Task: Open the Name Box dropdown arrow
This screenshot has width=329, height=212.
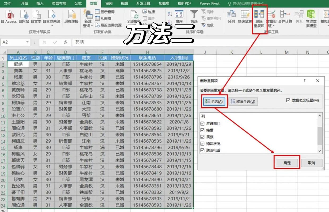Action: click(27, 42)
